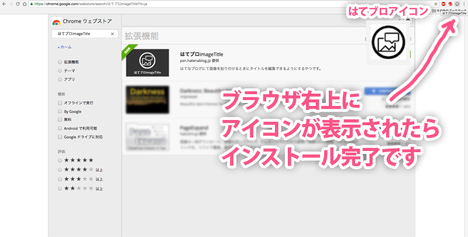The height and width of the screenshot is (237, 468).
Task: Select the five-star rating filter
Action: [x=60, y=160]
